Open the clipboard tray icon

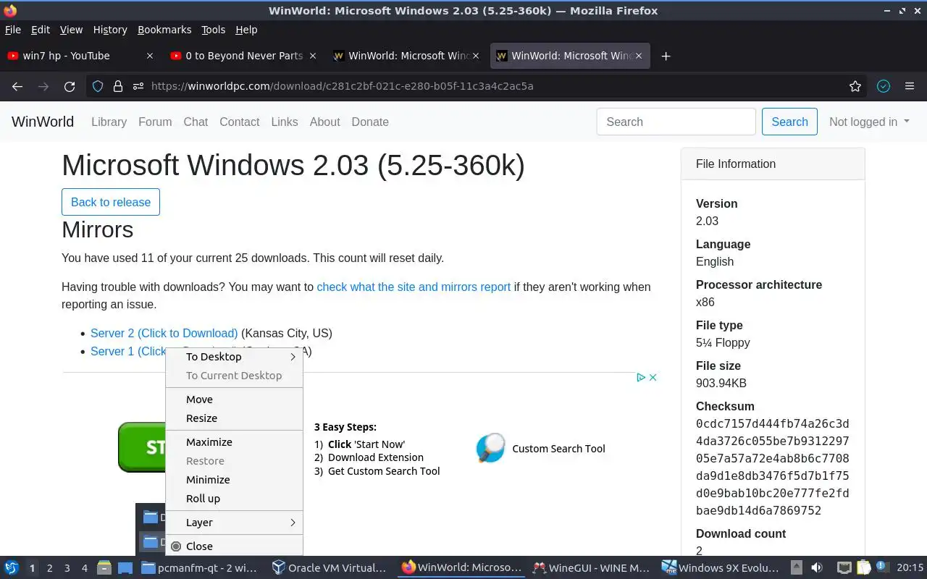pos(863,568)
